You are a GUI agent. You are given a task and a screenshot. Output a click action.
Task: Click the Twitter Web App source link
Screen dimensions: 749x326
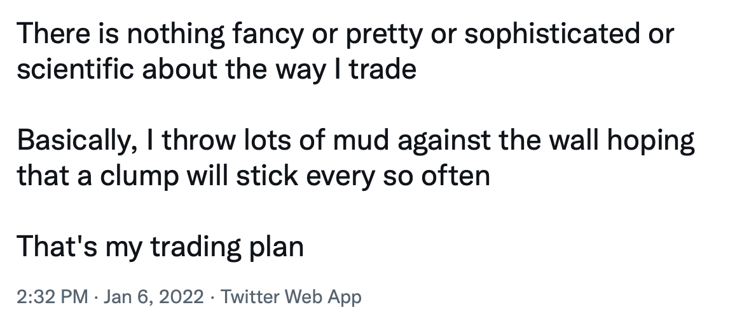pos(291,297)
